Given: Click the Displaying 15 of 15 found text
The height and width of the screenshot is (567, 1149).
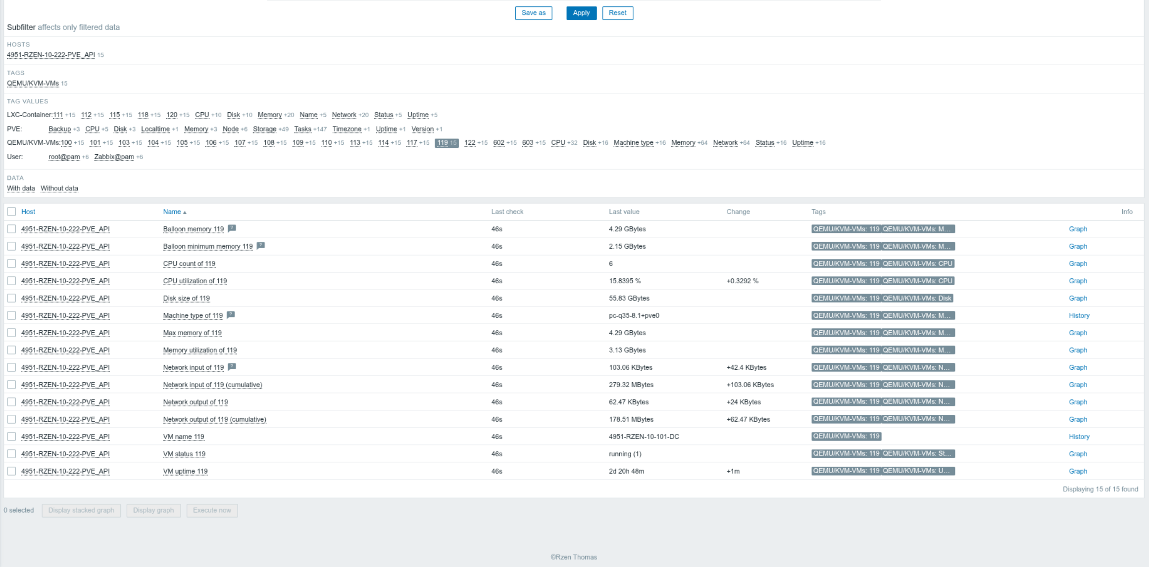Looking at the screenshot, I should click(1100, 489).
